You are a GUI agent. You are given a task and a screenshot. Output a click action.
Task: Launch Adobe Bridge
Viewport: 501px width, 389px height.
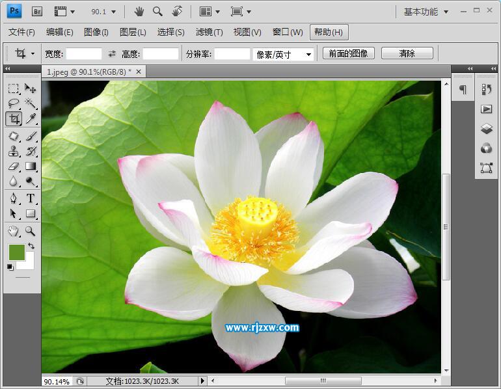(x=37, y=12)
